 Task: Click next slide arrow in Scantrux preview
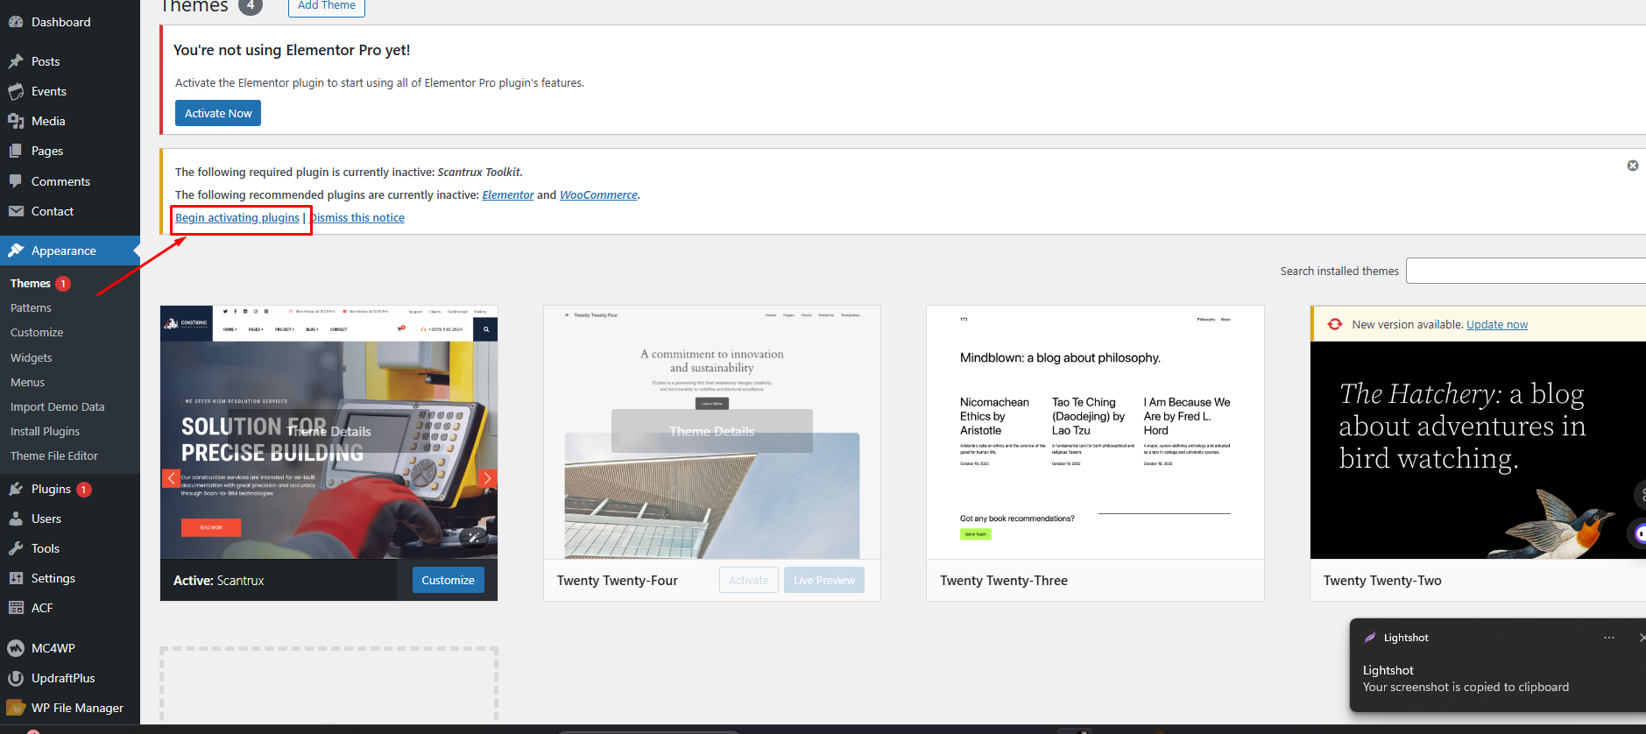488,478
